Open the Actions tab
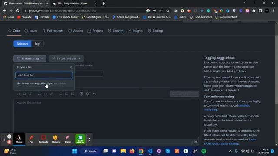Viewport: 278px width, 156px height. 76,31
